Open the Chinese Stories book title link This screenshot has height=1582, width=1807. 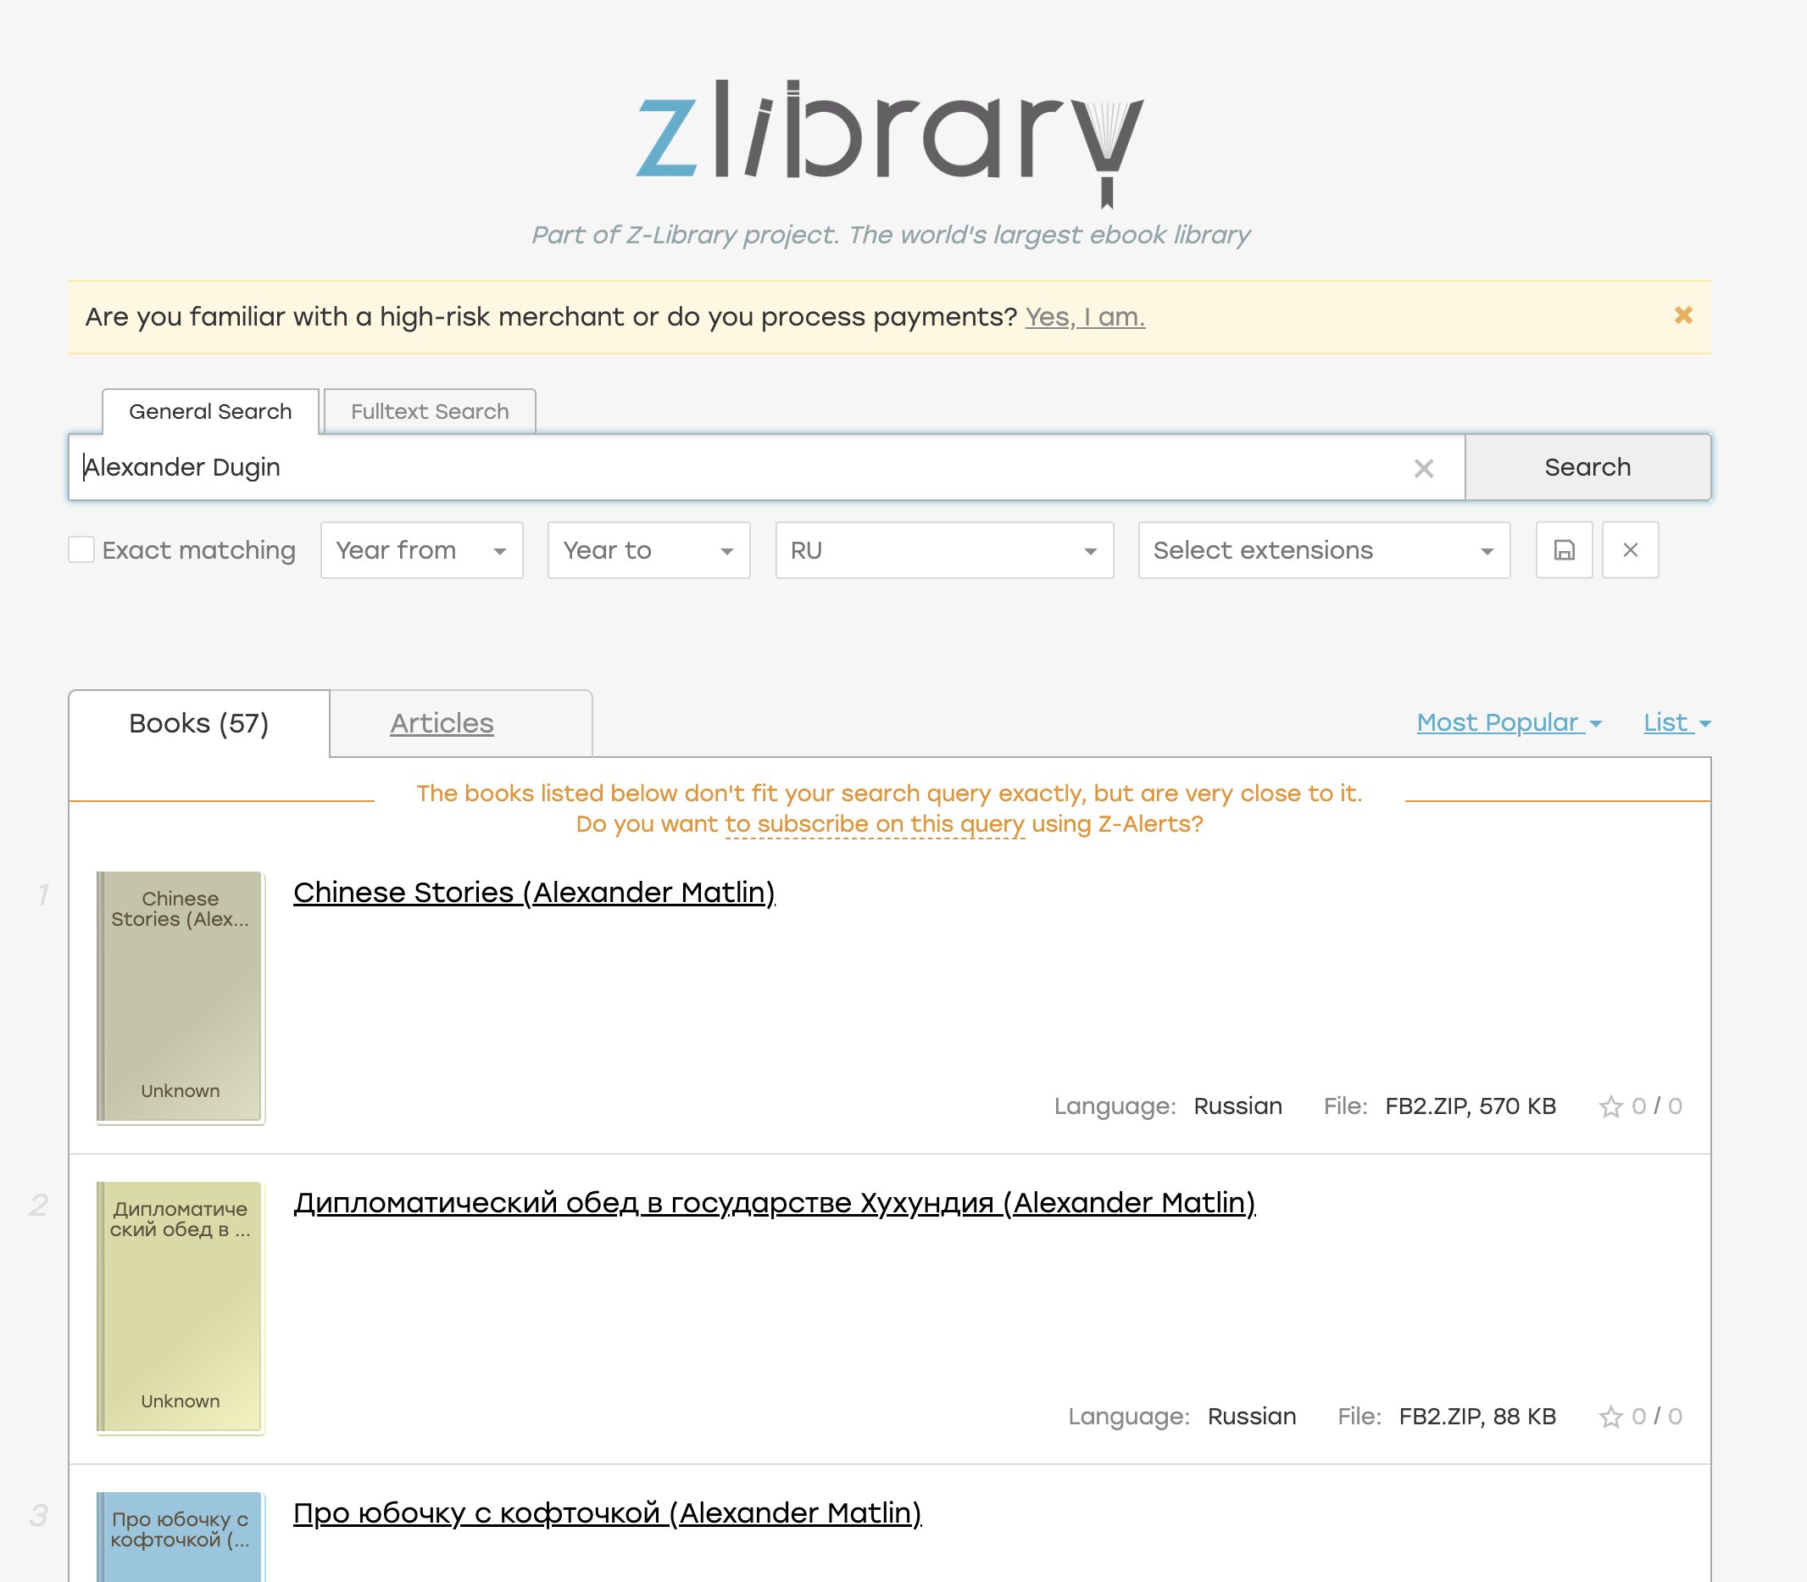534,893
